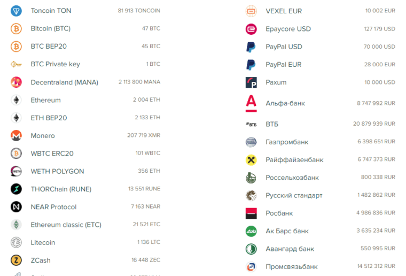
Task: Click the ZCash icon
Action: (x=16, y=260)
